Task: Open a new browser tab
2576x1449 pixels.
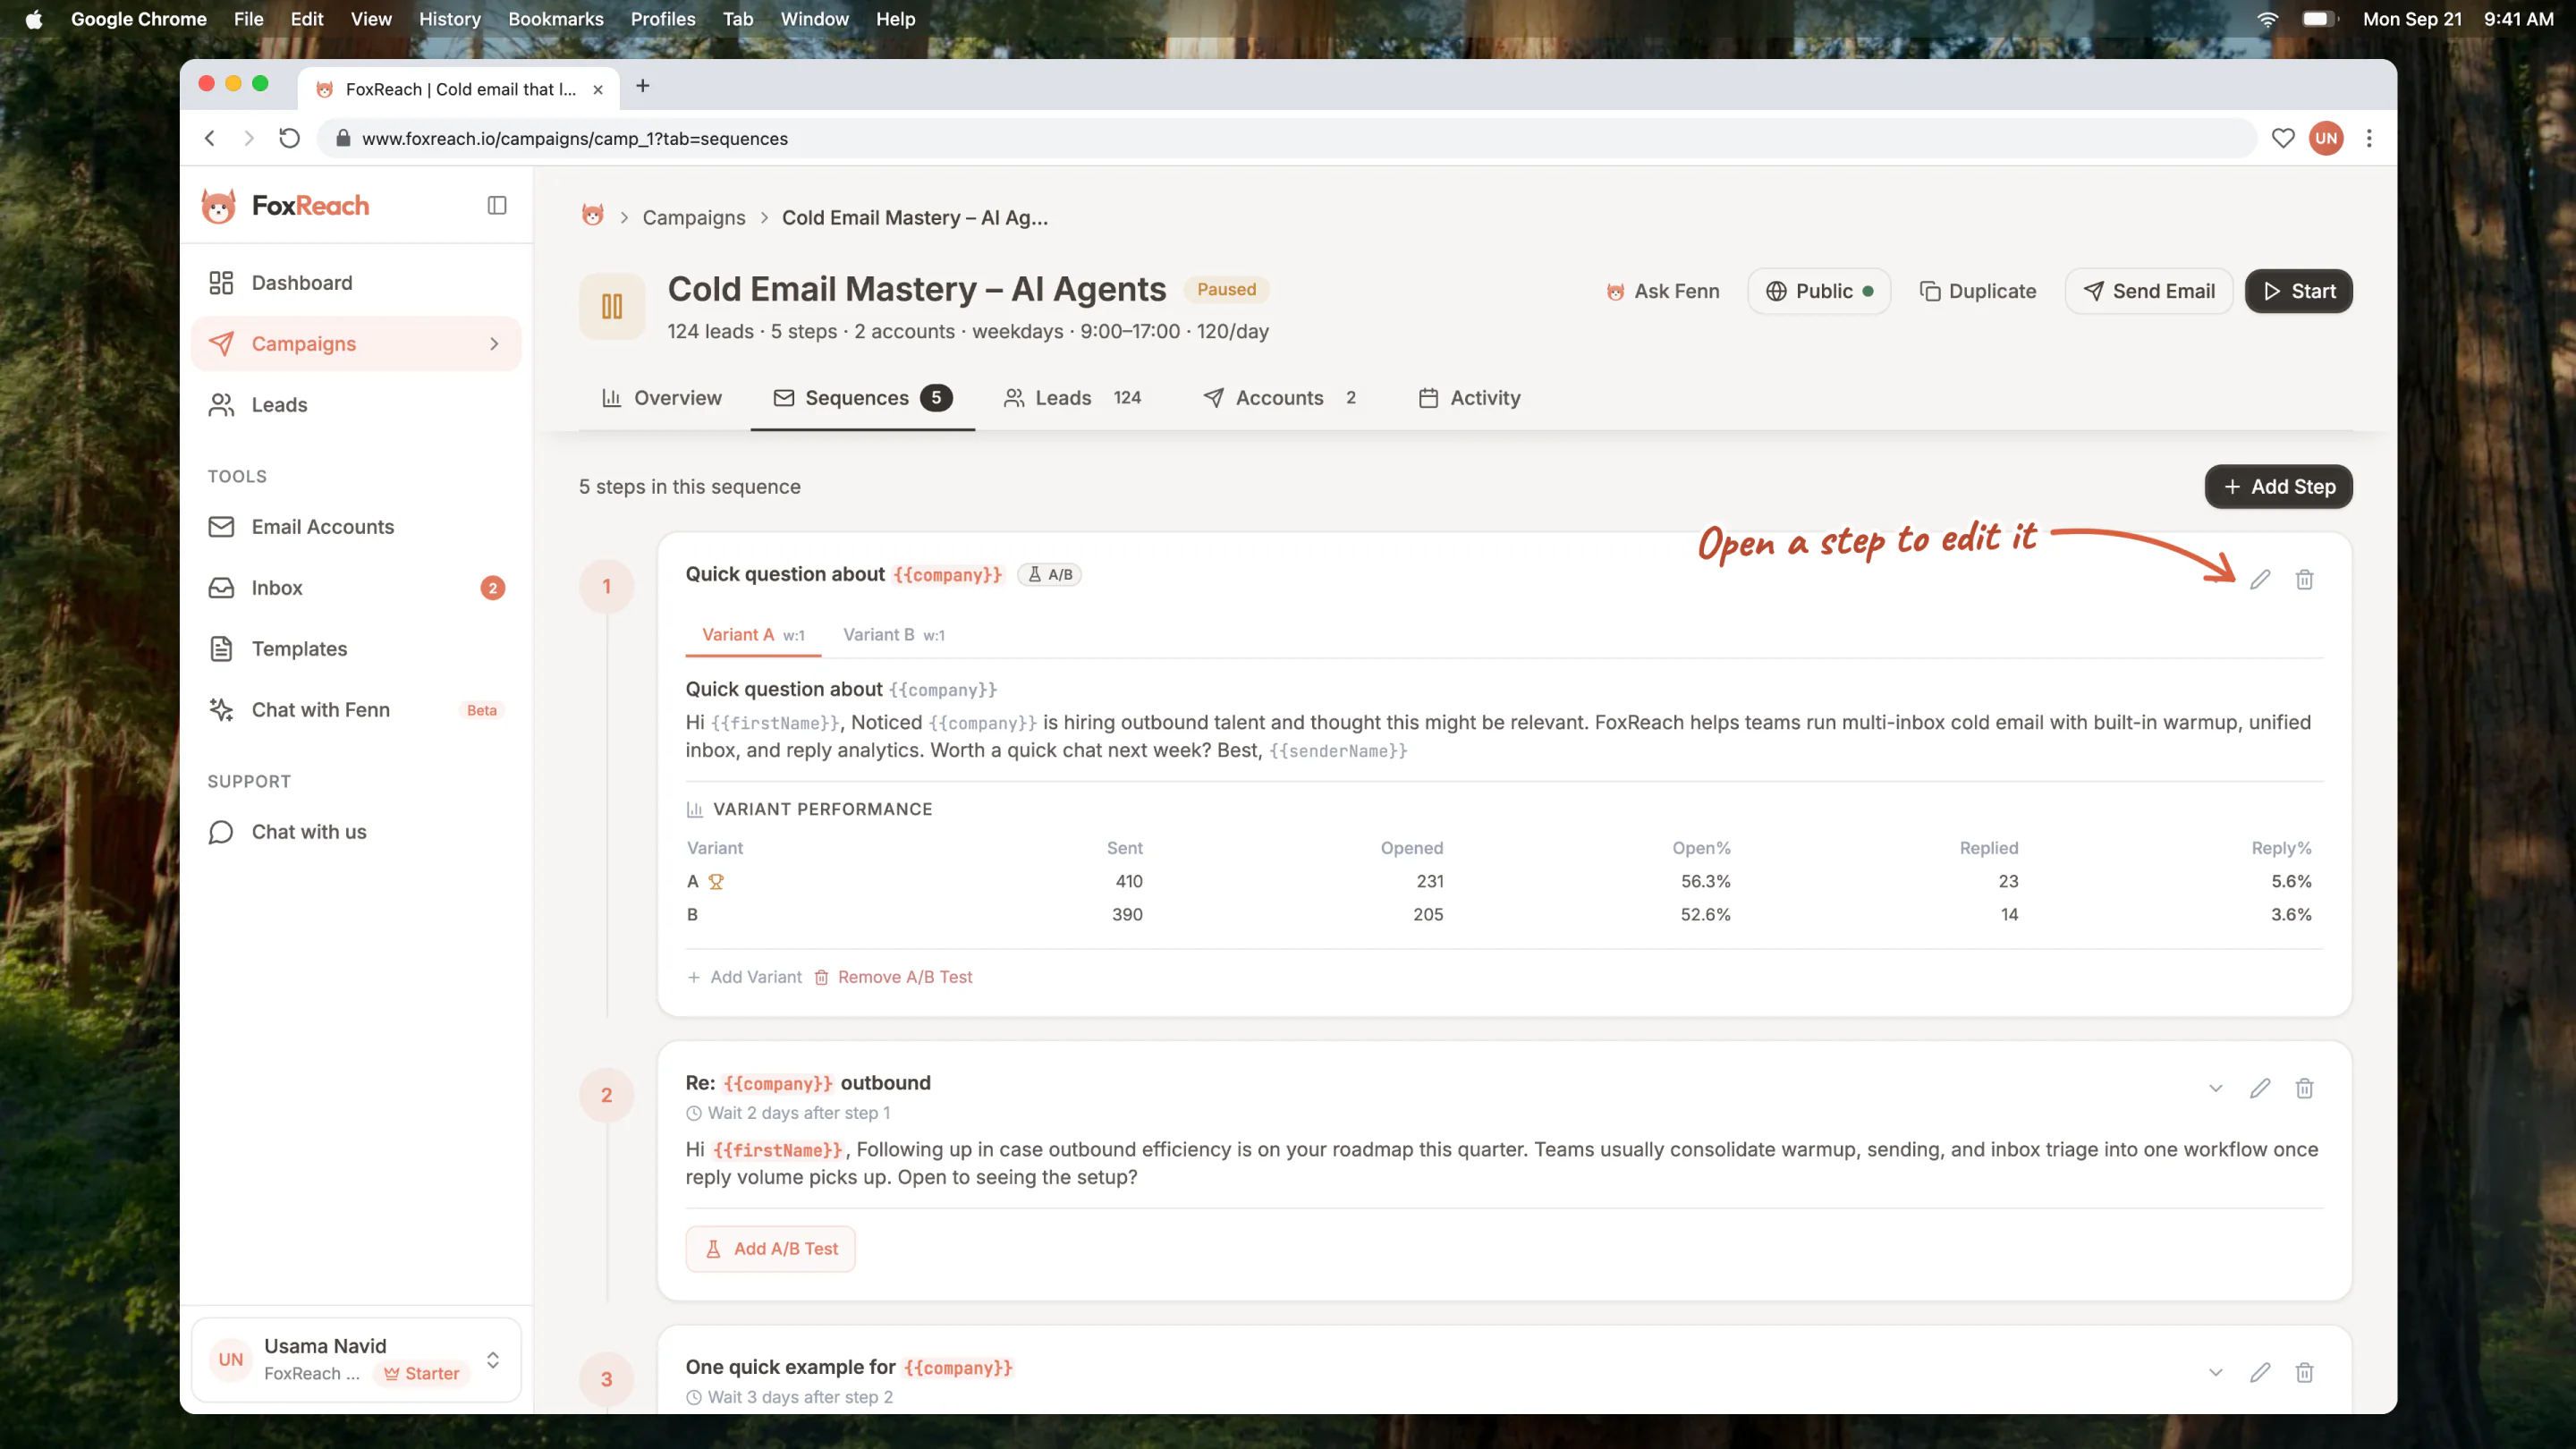Action: 643,86
